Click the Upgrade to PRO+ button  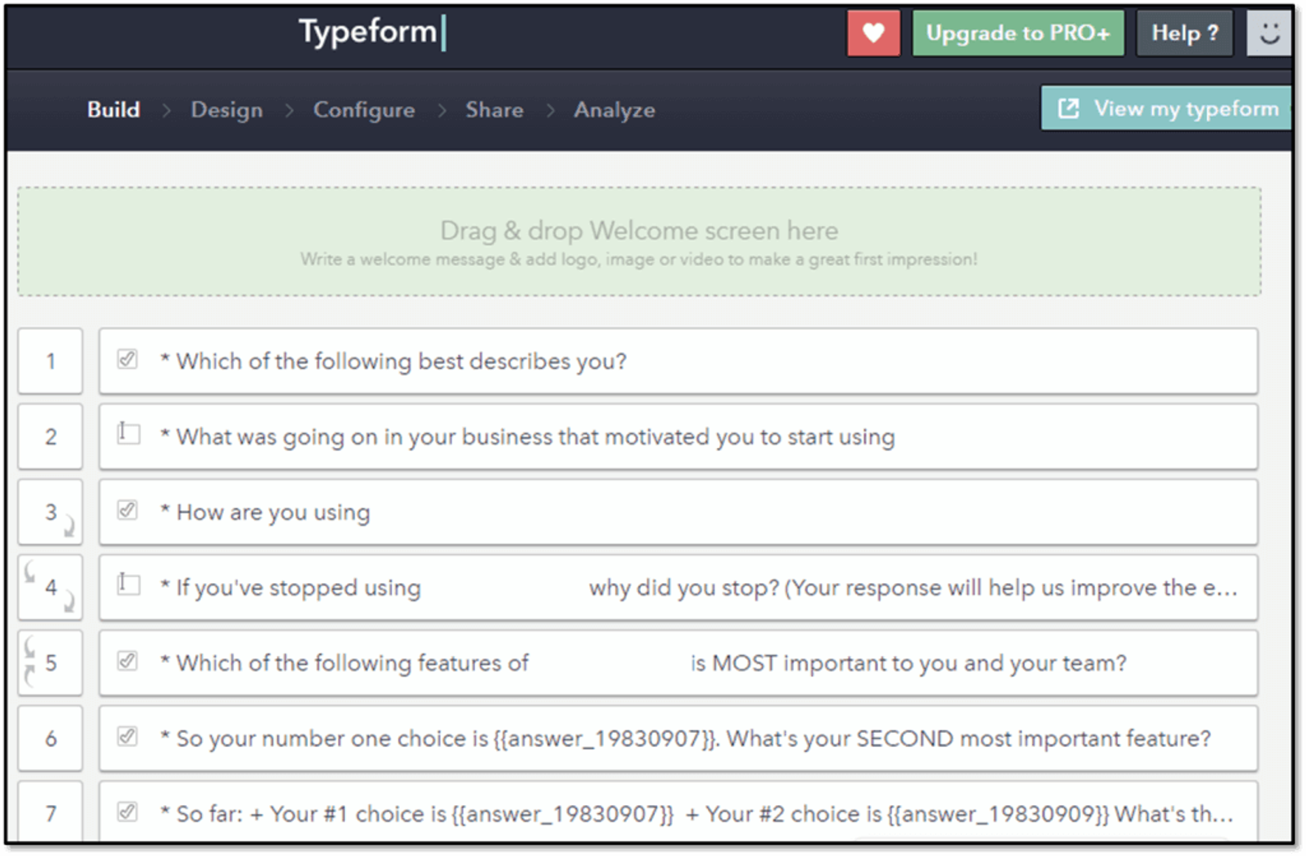tap(1018, 33)
